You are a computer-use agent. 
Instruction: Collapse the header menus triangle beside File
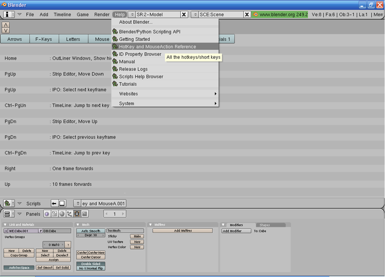coord(20,14)
